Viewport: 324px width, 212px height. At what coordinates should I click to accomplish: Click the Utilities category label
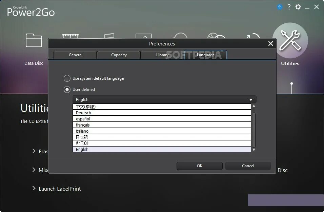click(290, 63)
